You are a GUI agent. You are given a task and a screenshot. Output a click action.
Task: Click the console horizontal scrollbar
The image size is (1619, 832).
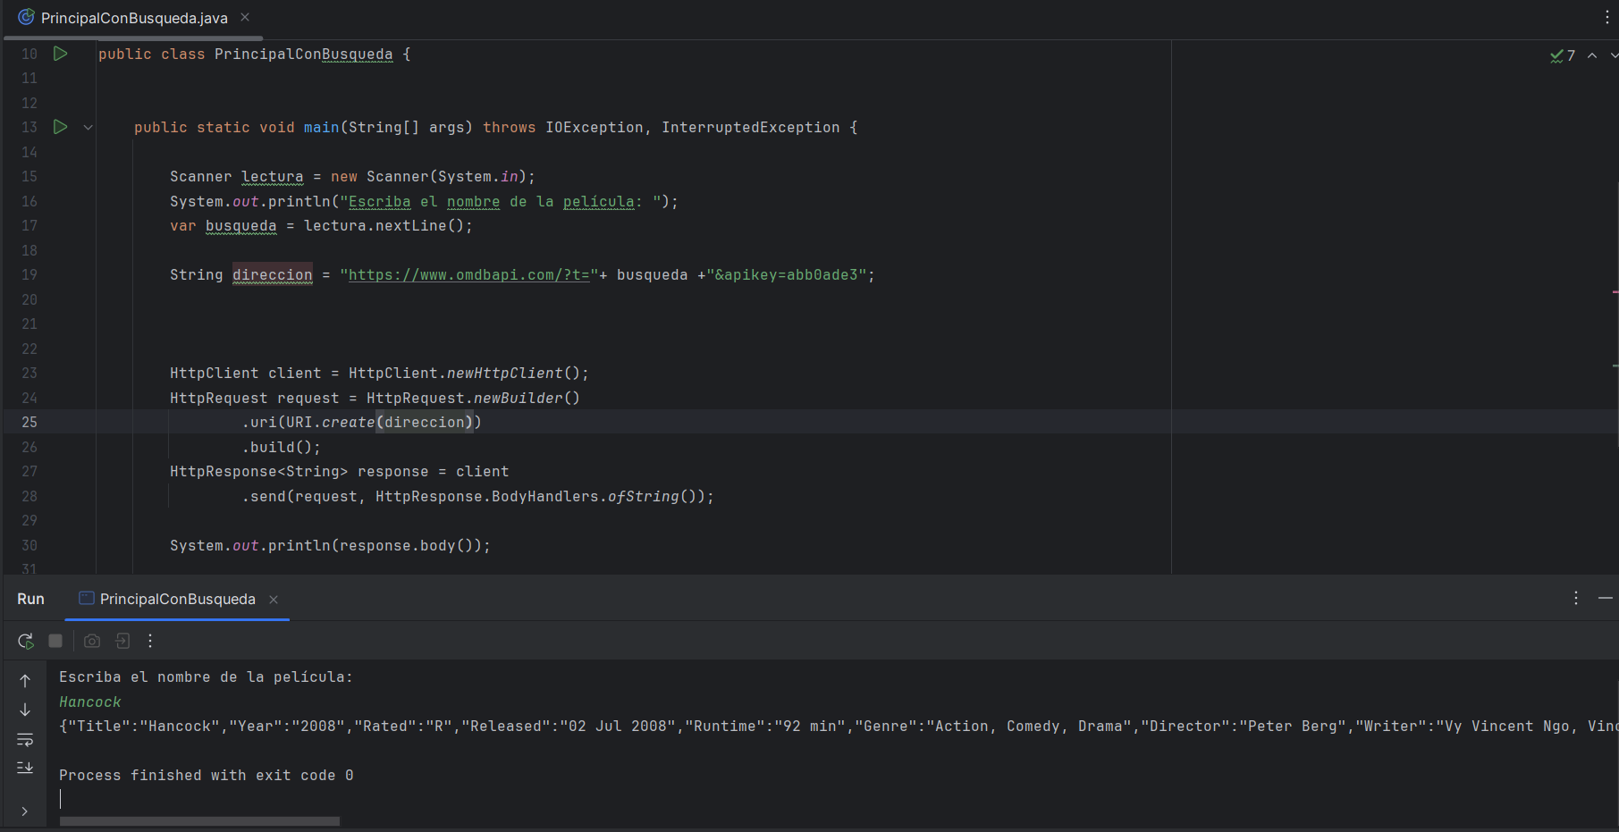pyautogui.click(x=199, y=820)
